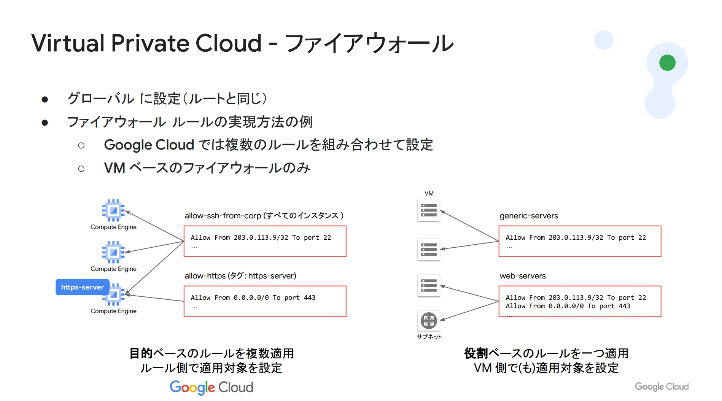
Task: Click the generic-servers heading
Action: click(x=529, y=216)
